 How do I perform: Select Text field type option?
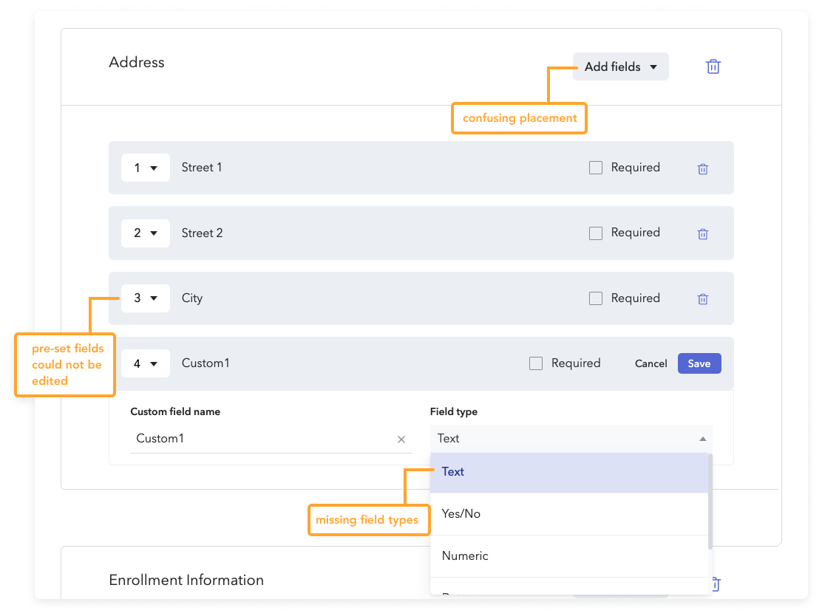pos(568,472)
